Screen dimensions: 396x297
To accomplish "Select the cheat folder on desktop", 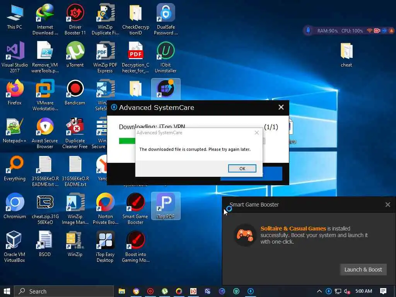I will [346, 55].
